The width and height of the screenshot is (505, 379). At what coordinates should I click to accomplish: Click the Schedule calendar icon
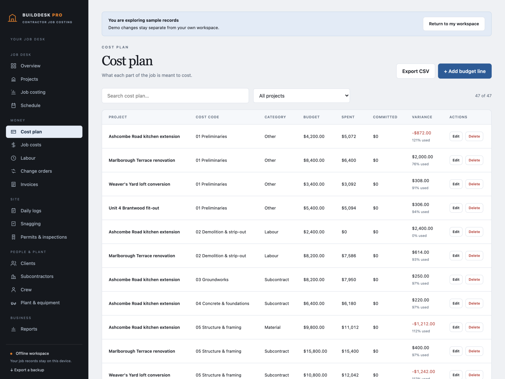pyautogui.click(x=13, y=105)
